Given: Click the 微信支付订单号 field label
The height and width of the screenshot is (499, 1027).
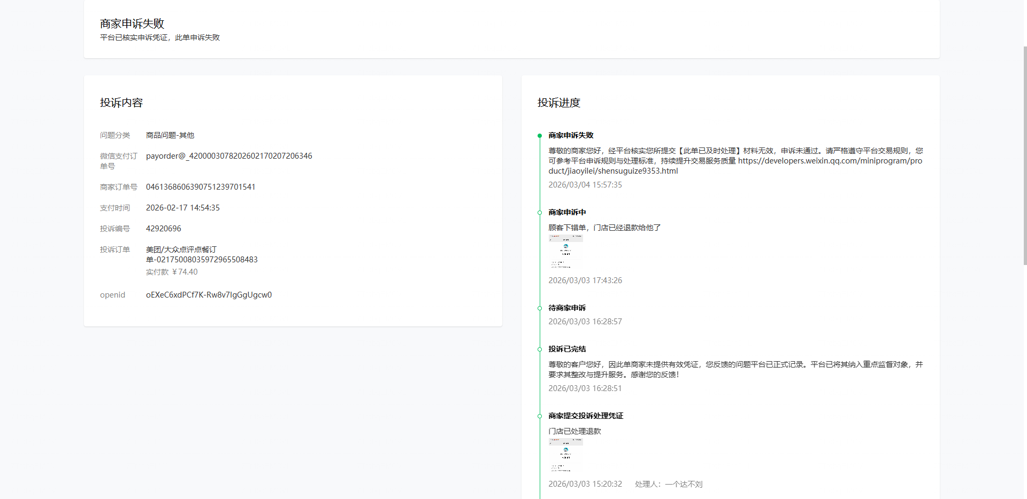Looking at the screenshot, I should coord(119,161).
